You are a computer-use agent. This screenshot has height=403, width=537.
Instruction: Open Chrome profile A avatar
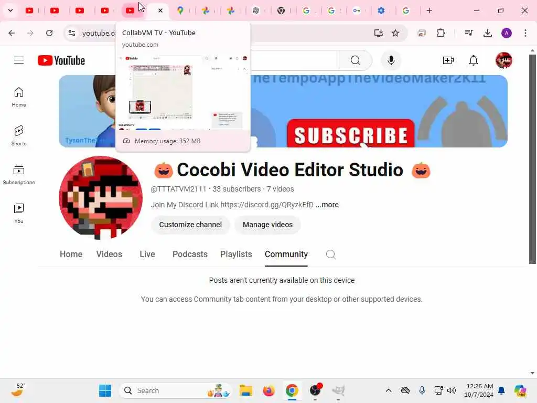[x=507, y=33]
